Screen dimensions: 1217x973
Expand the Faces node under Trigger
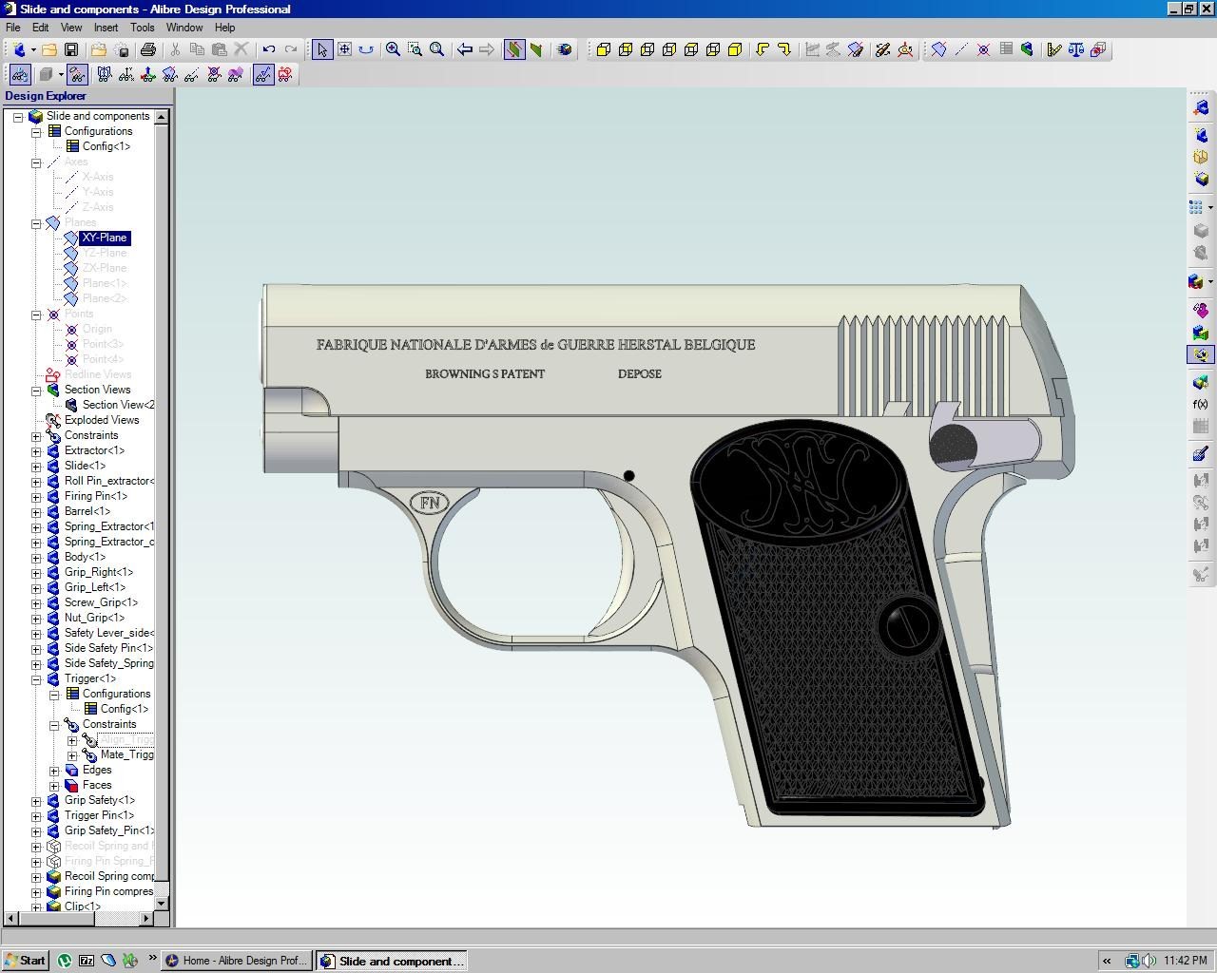(x=54, y=786)
